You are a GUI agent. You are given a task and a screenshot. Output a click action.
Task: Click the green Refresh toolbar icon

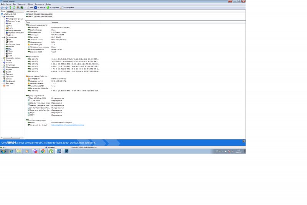point(14,7)
